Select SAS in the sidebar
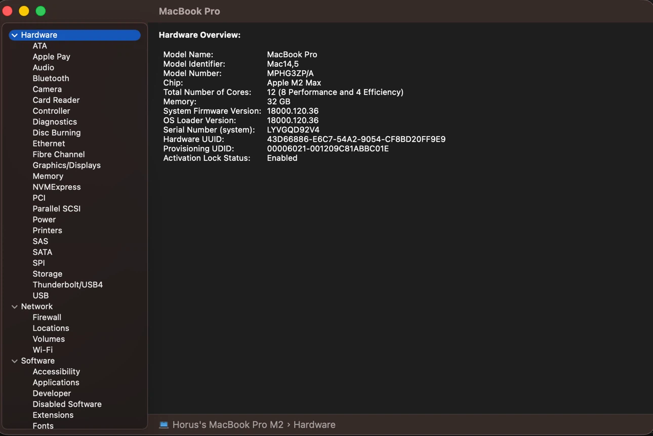This screenshot has width=653, height=436. (40, 242)
